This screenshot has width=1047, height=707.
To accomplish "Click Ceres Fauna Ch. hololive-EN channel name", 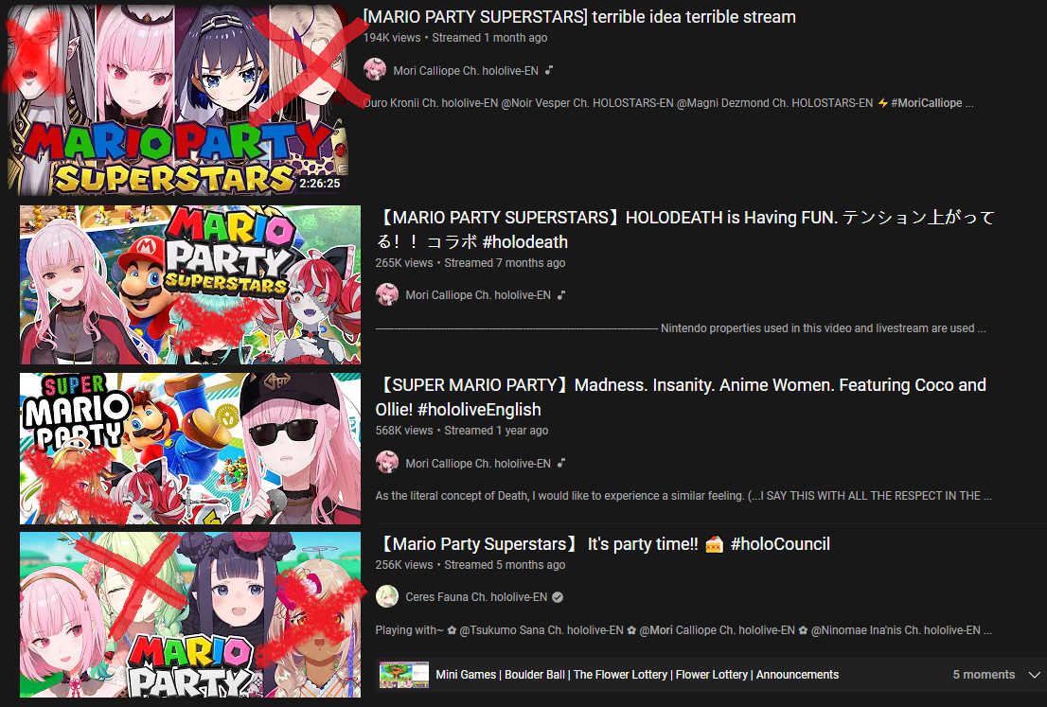I will point(476,597).
